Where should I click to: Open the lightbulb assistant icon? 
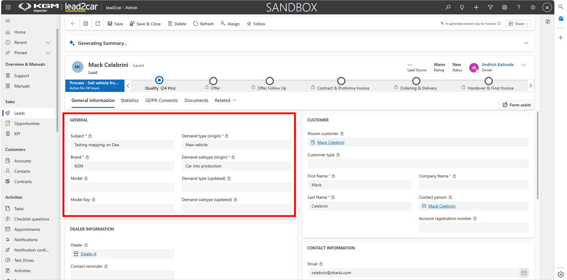(x=462, y=7)
